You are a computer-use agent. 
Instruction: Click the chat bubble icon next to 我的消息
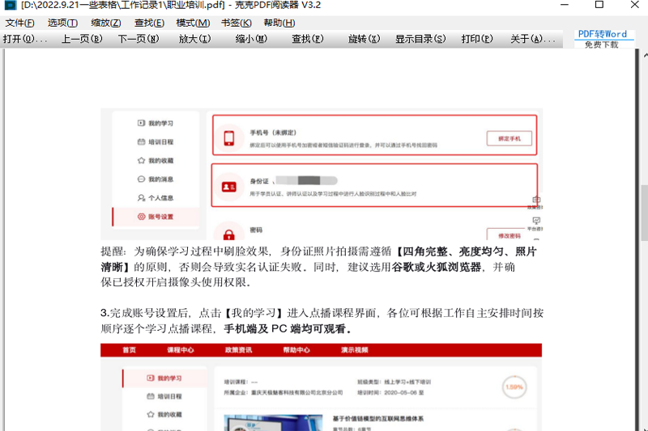tap(141, 179)
